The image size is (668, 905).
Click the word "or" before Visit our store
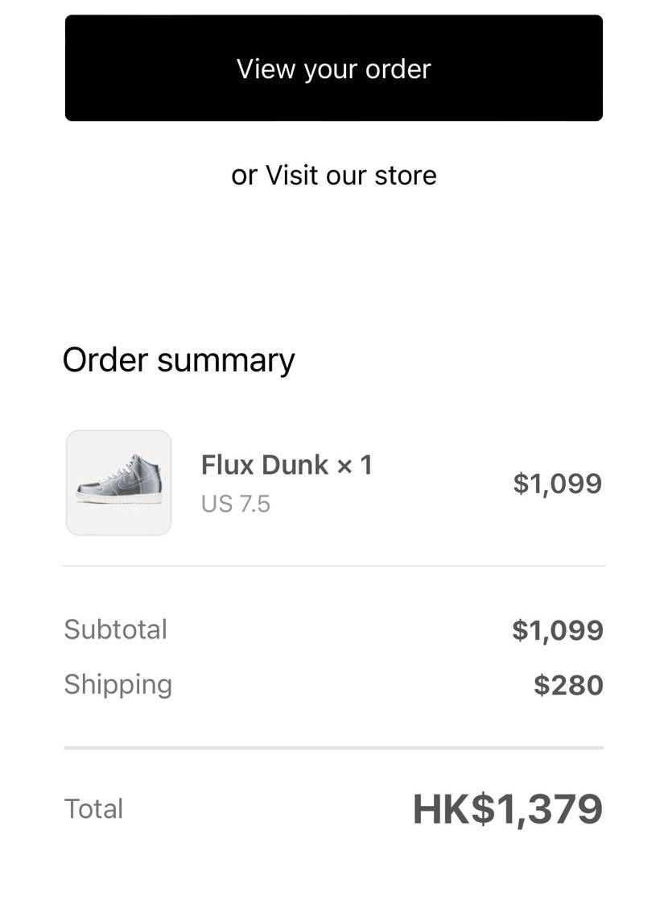pos(244,176)
